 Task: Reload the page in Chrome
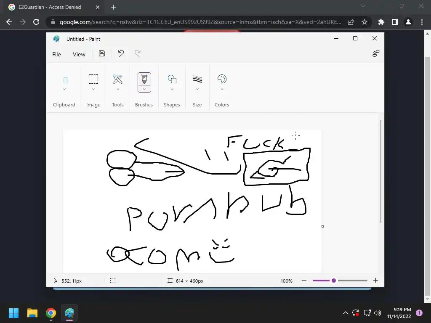pos(36,22)
